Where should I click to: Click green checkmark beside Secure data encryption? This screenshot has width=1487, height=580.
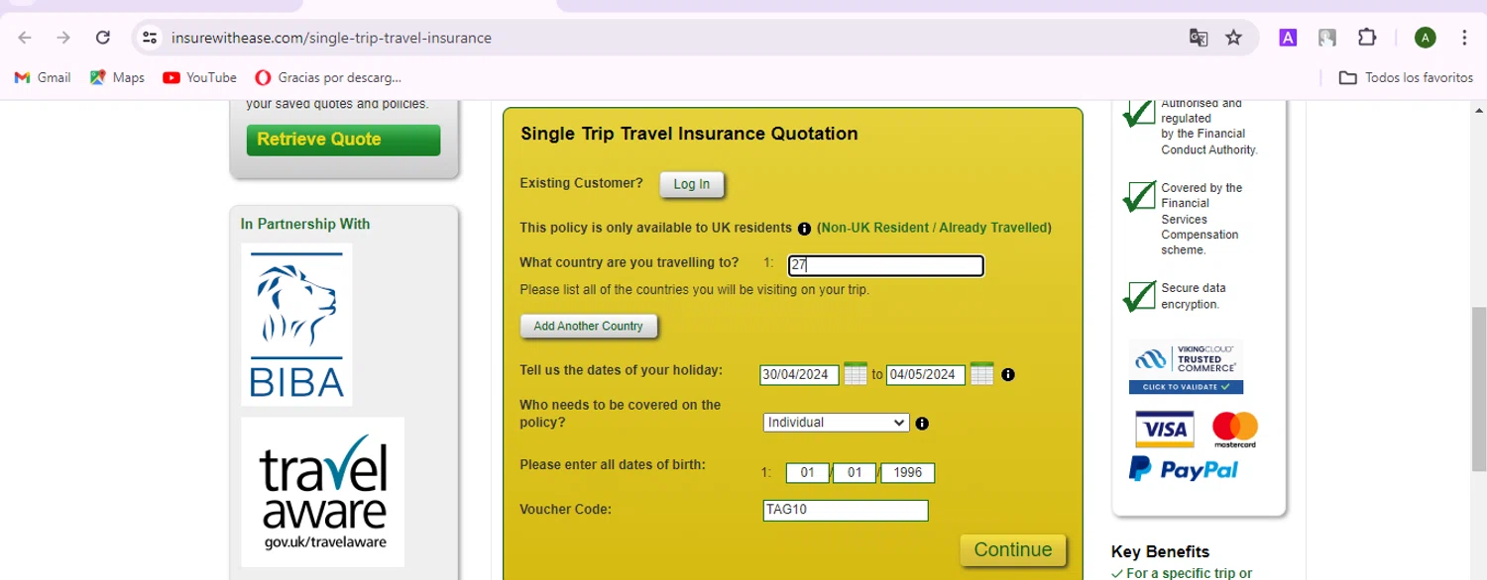point(1140,294)
